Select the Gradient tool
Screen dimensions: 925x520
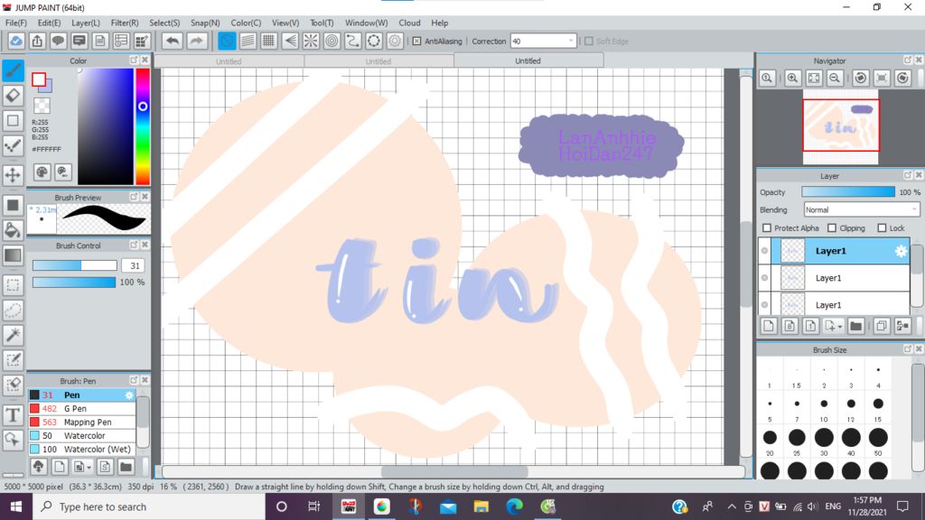pyautogui.click(x=13, y=255)
